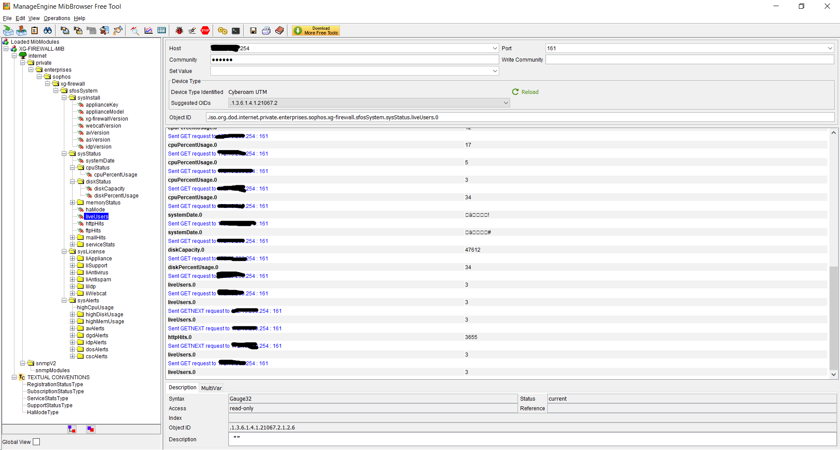This screenshot has height=450, width=840.
Task: Click the red-corner view icon below MIB tree
Action: [72, 429]
